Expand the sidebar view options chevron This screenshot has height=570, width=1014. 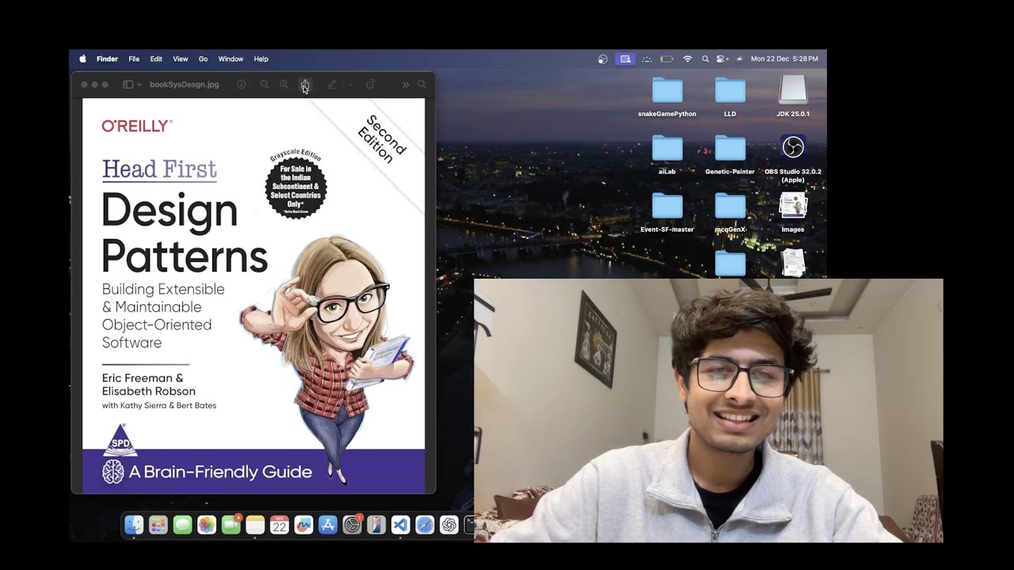click(139, 84)
